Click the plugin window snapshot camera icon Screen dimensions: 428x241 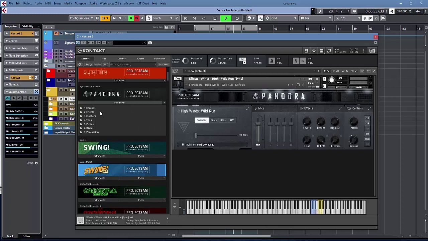click(x=150, y=43)
